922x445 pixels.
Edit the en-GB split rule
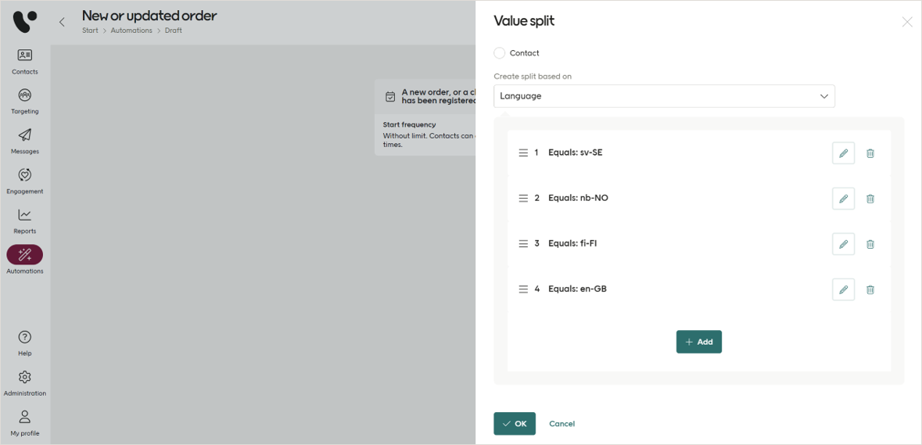click(843, 289)
